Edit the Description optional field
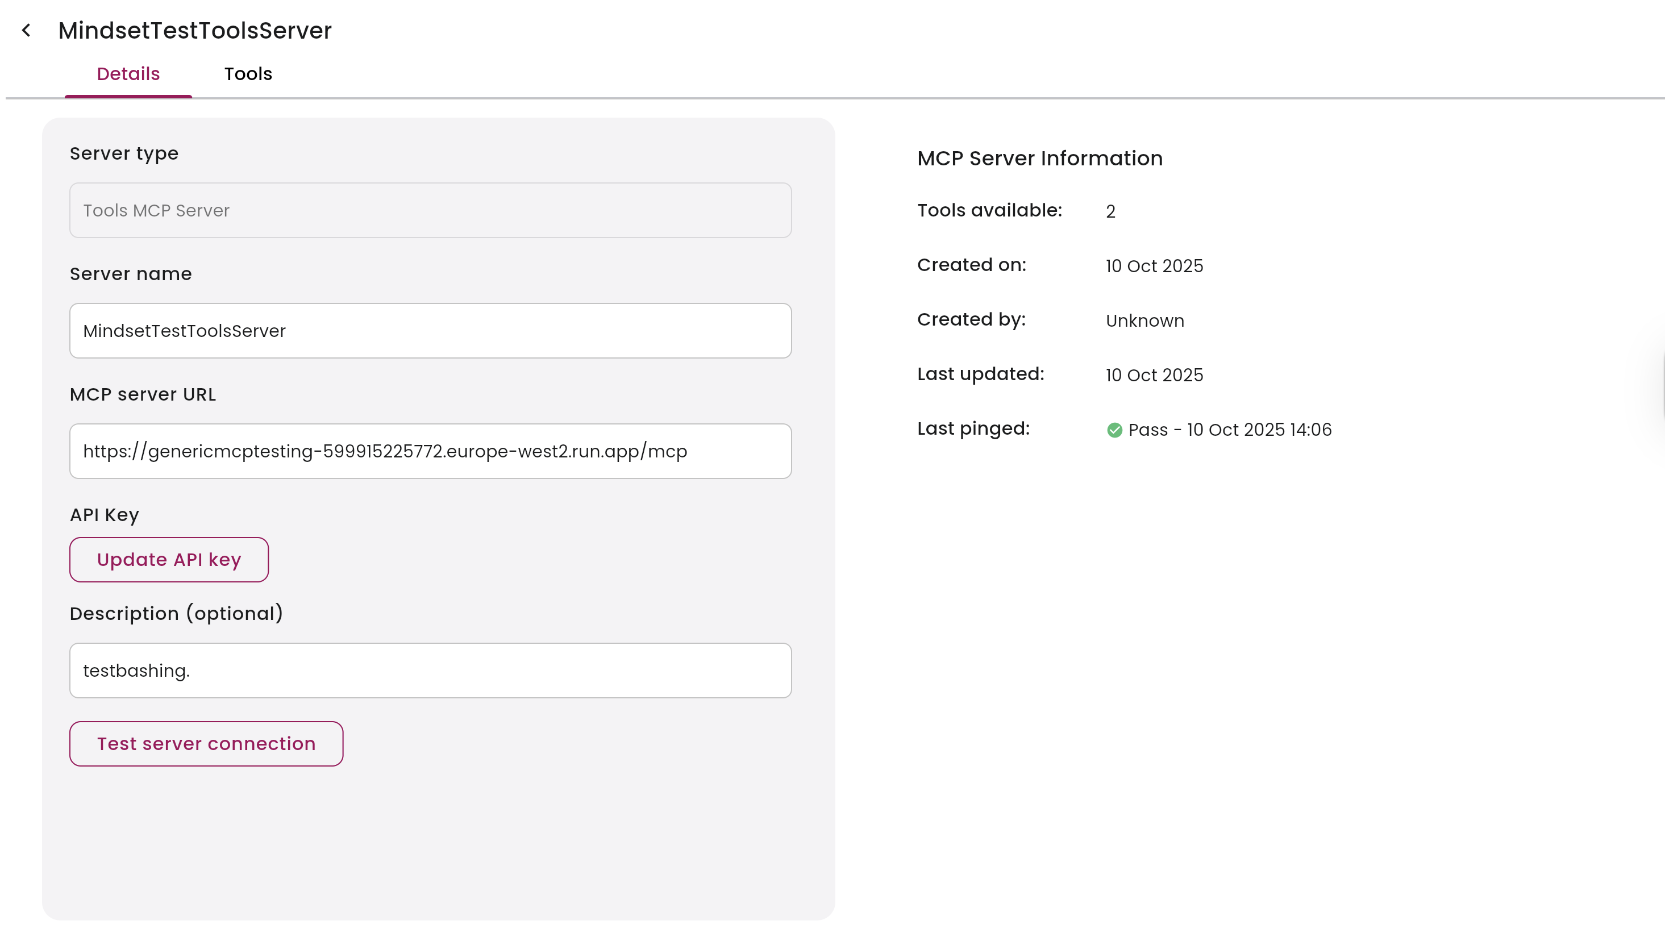 pos(431,670)
